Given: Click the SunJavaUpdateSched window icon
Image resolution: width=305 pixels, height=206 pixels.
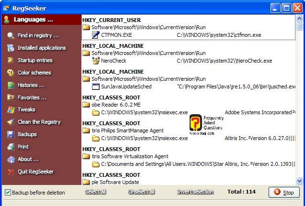Looking at the screenshot, I should (95, 87).
